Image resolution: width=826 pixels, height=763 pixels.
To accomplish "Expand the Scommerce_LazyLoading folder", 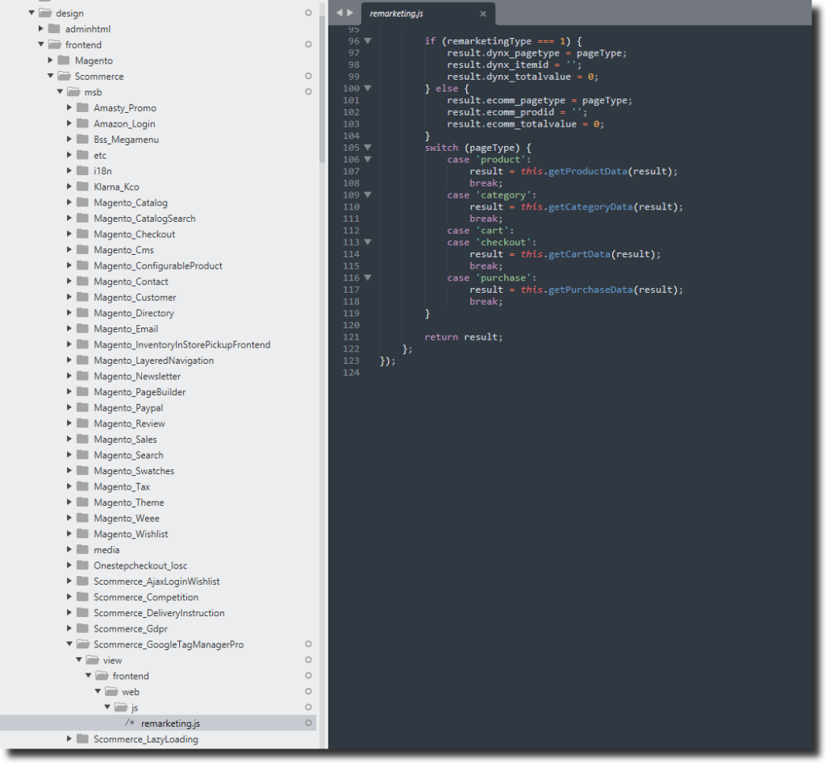I will tap(69, 739).
